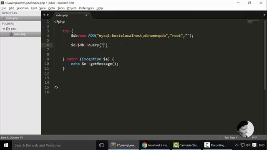Open the Action Center notifications icon
The width and height of the screenshot is (267, 150).
click(x=254, y=145)
